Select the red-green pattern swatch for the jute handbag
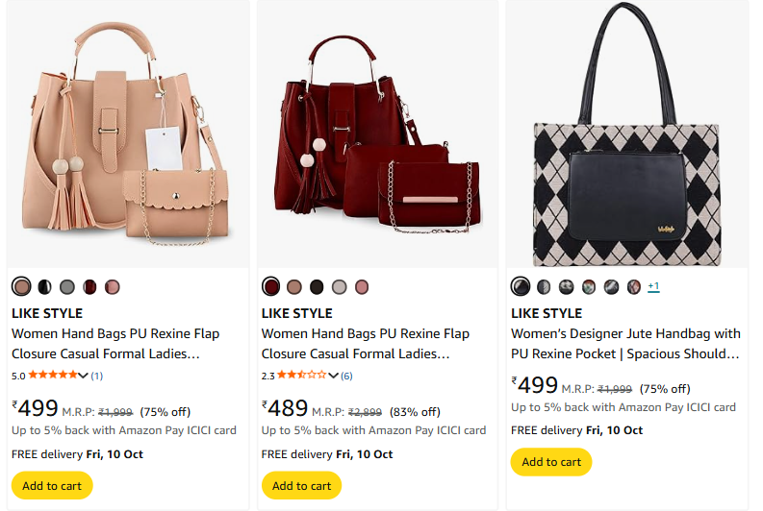Image resolution: width=763 pixels, height=511 pixels. pos(589,286)
